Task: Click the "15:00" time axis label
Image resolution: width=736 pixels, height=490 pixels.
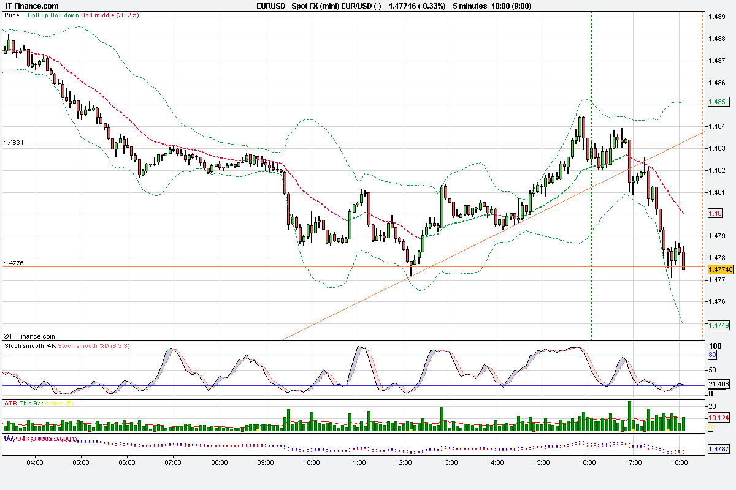Action: (542, 462)
